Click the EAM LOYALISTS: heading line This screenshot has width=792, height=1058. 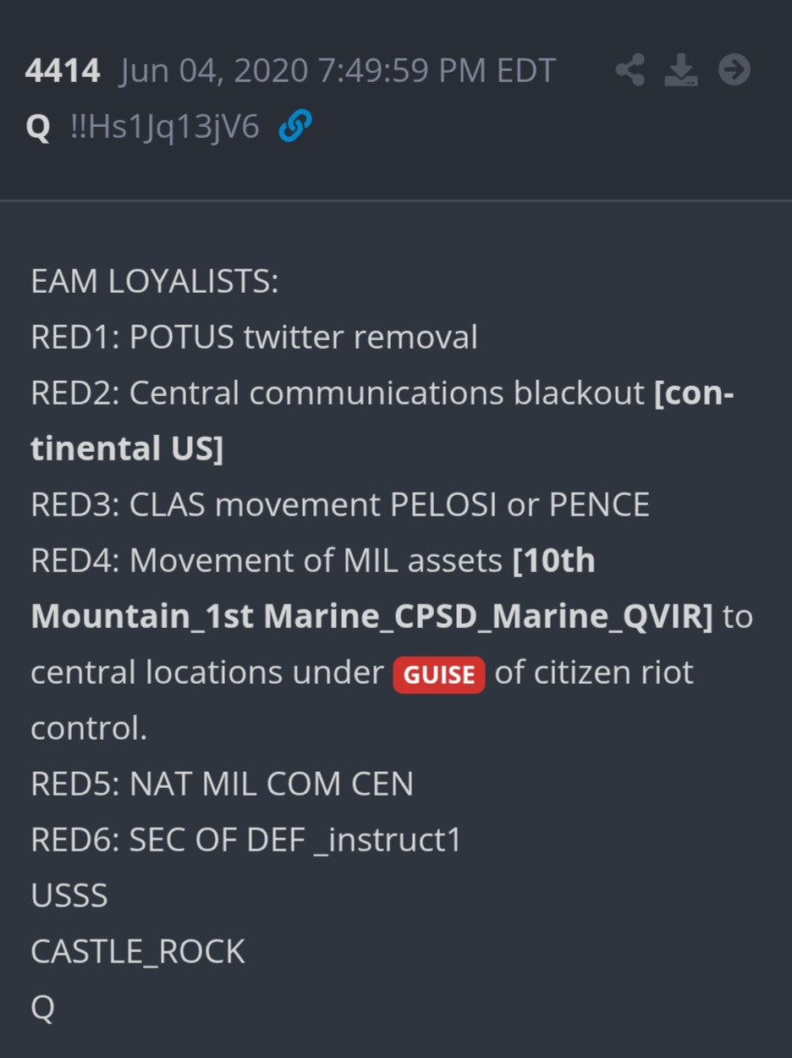pyautogui.click(x=155, y=281)
